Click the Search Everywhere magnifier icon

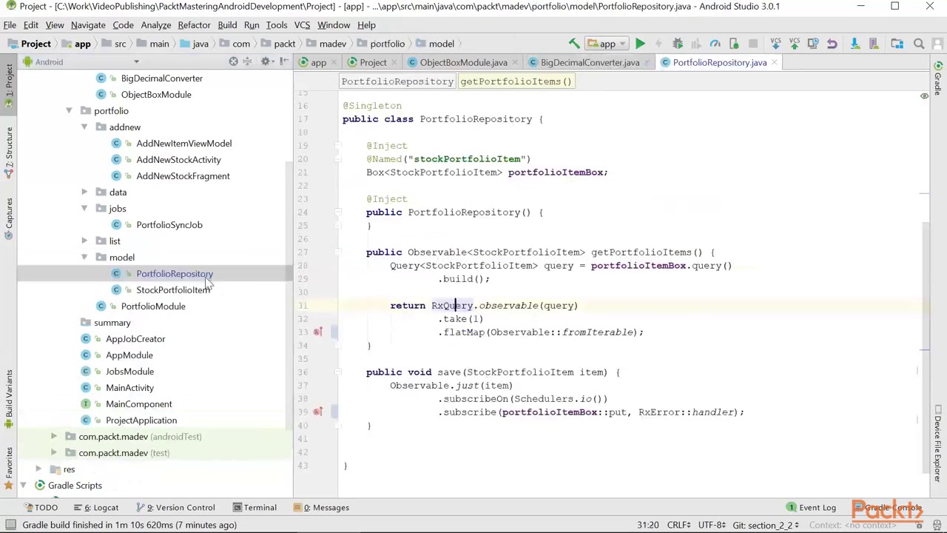pos(919,44)
